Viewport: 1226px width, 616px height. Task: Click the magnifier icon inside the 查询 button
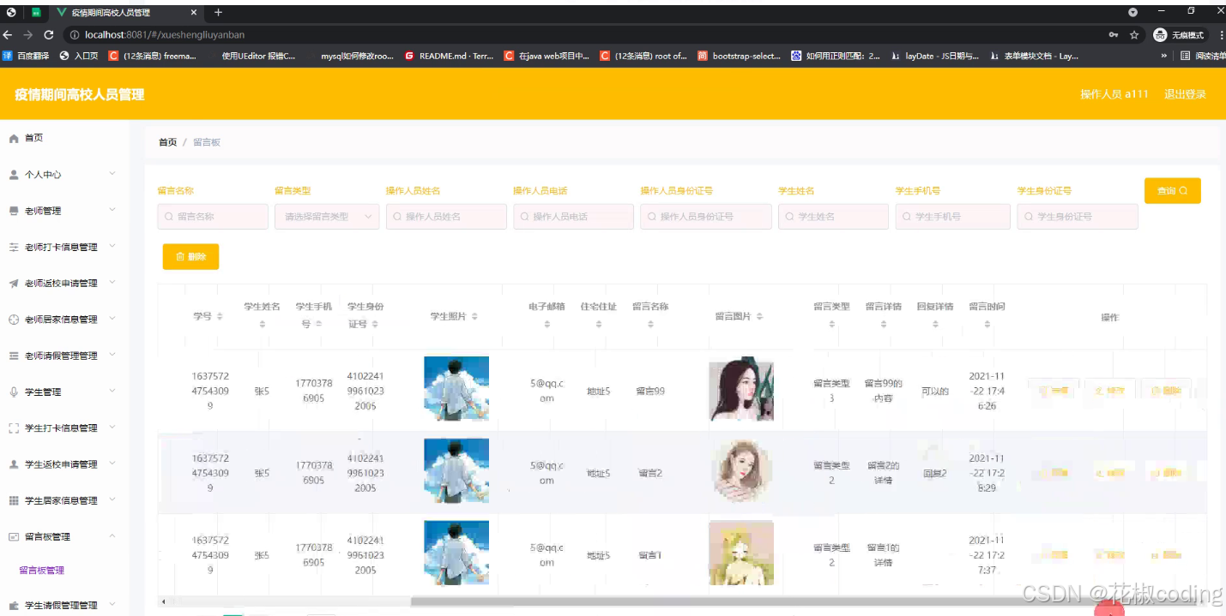[1183, 190]
